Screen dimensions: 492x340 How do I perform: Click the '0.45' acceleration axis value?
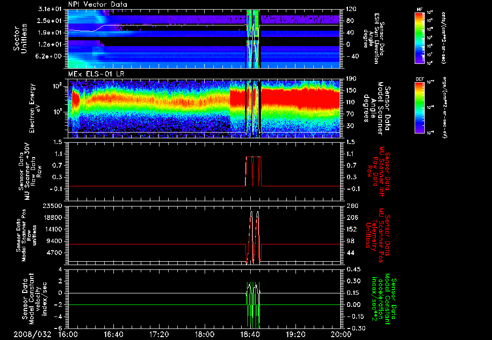(x=354, y=269)
